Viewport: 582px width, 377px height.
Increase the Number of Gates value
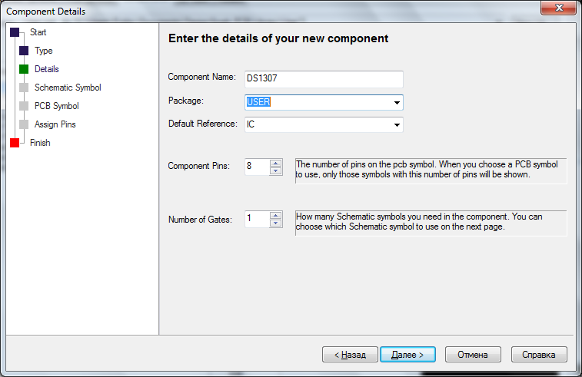click(x=276, y=215)
